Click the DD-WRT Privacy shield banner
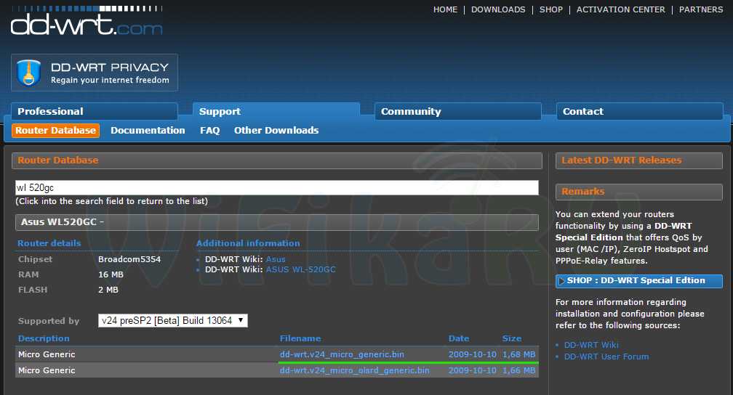 point(95,73)
